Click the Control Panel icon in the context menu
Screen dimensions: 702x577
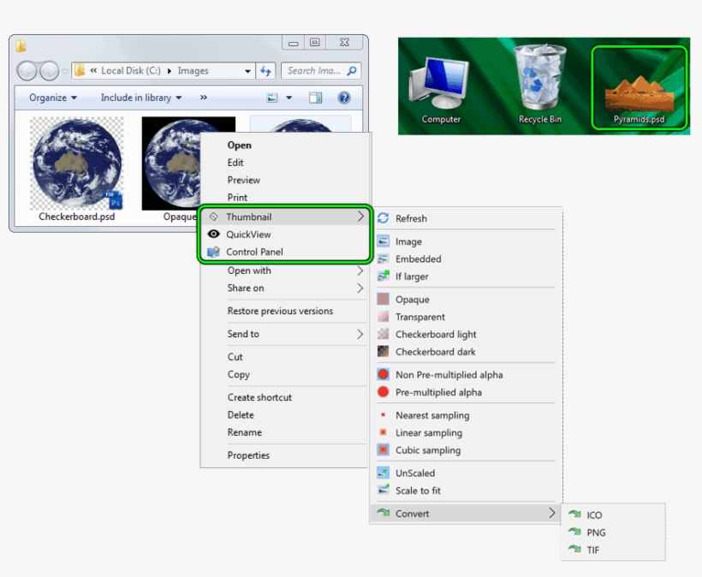click(214, 252)
